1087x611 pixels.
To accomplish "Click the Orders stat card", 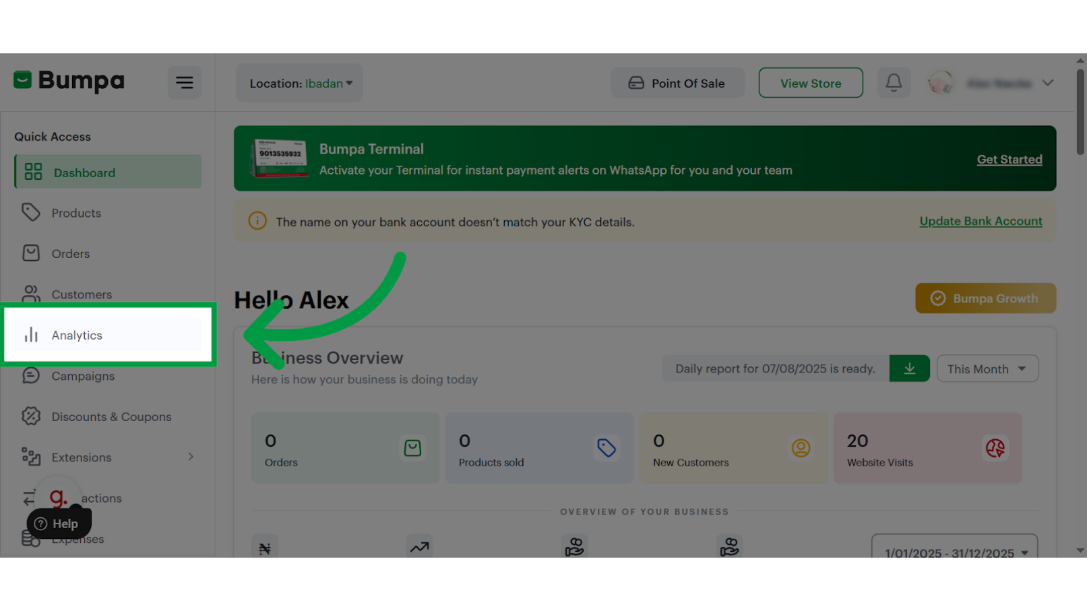I will point(345,448).
